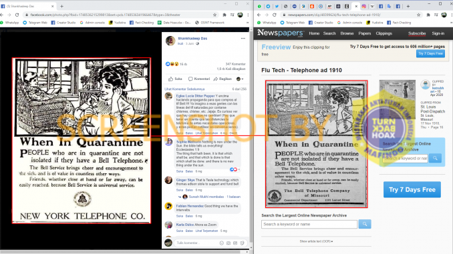
Task: Open the newspaper page thumbnail
Action: point(398,99)
